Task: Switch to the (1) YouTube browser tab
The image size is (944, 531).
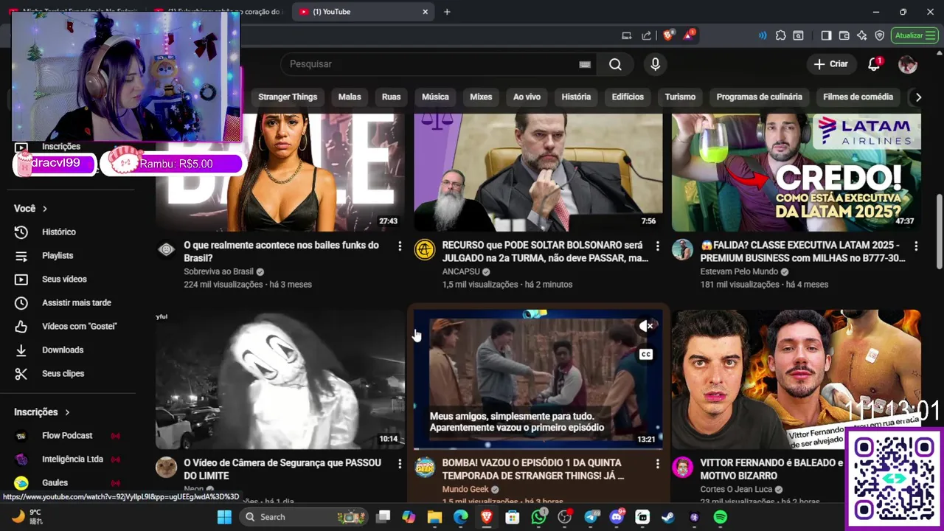Action: [x=362, y=12]
